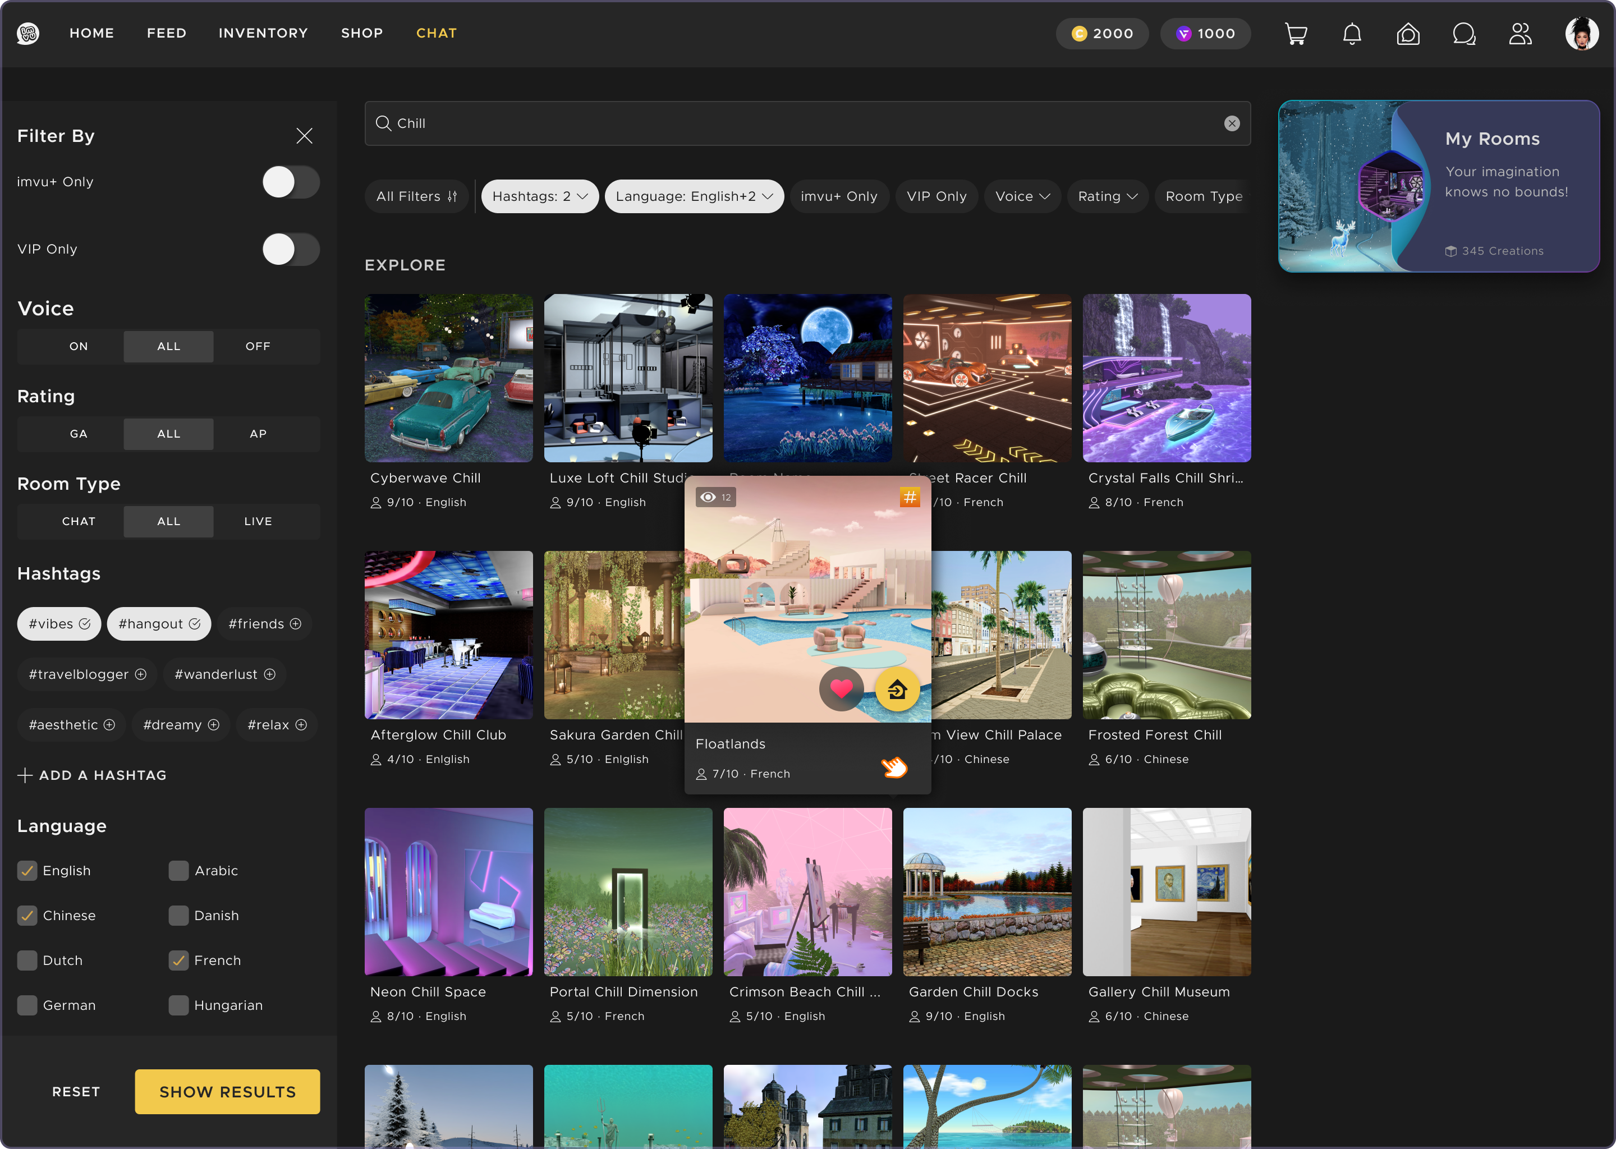
Task: Click the rooms house icon in header
Action: (1408, 34)
